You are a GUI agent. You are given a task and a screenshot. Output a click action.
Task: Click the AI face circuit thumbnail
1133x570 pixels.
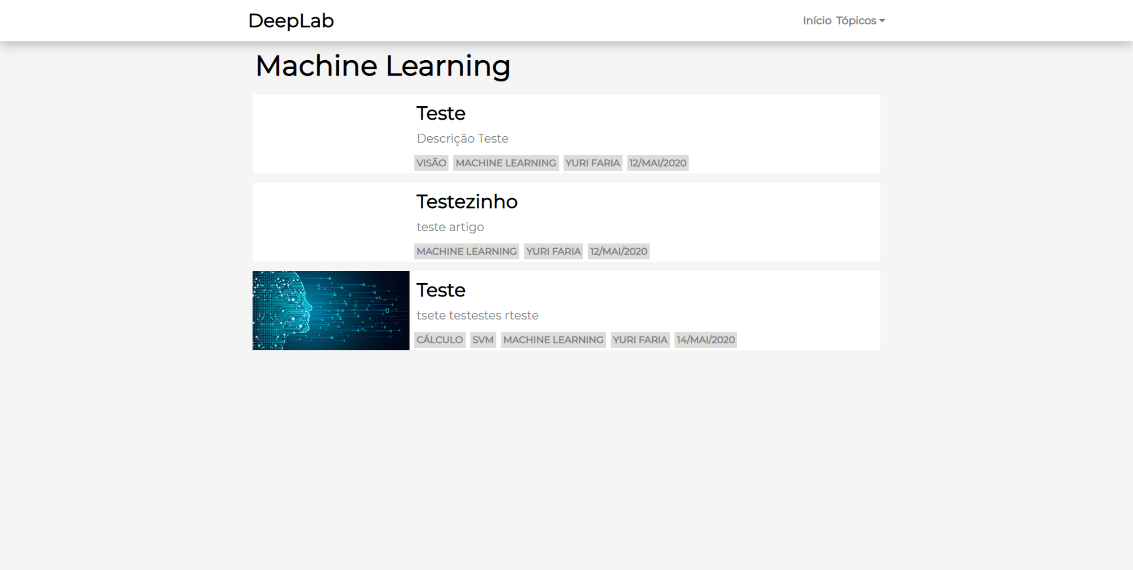click(331, 310)
